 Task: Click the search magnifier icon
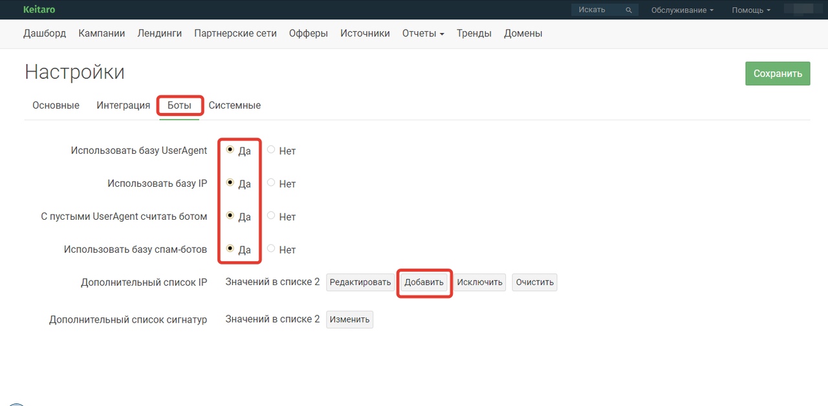628,10
